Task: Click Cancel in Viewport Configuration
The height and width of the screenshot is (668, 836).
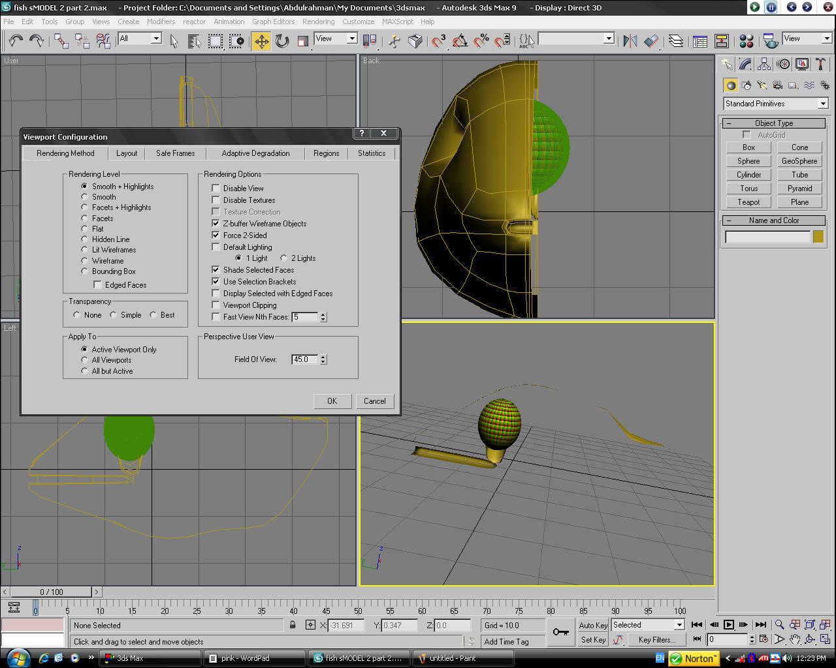Action: coord(374,401)
